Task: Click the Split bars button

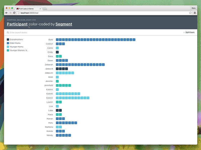Action: click(190, 32)
